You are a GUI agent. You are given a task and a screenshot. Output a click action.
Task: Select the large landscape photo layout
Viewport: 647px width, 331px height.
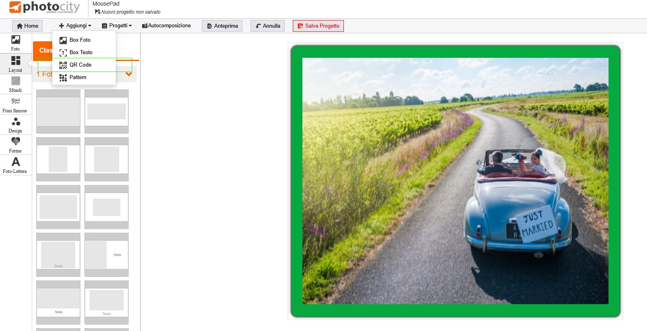tap(58, 207)
